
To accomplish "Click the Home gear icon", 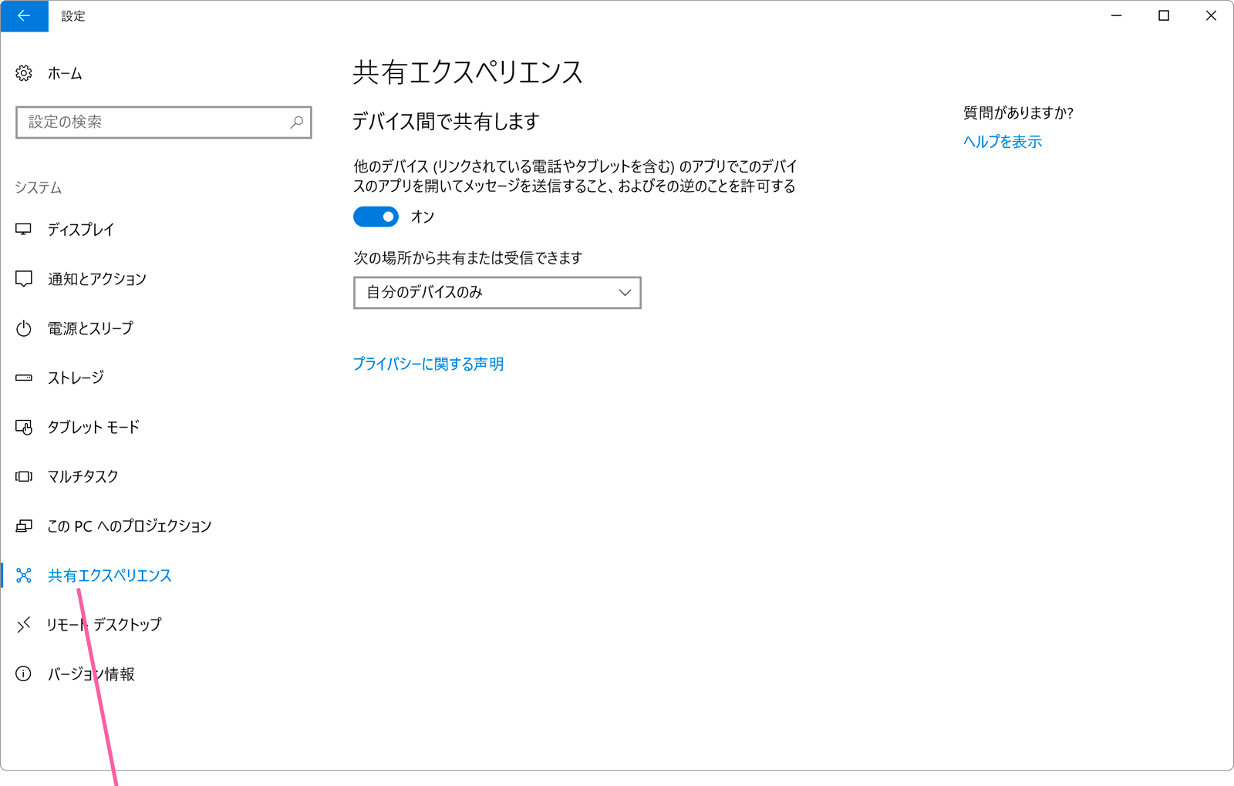I will click(x=24, y=73).
